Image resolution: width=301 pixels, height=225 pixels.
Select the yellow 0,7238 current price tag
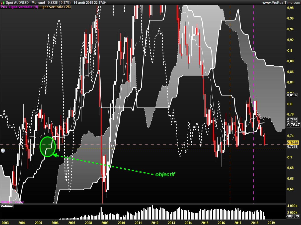pyautogui.click(x=293, y=142)
